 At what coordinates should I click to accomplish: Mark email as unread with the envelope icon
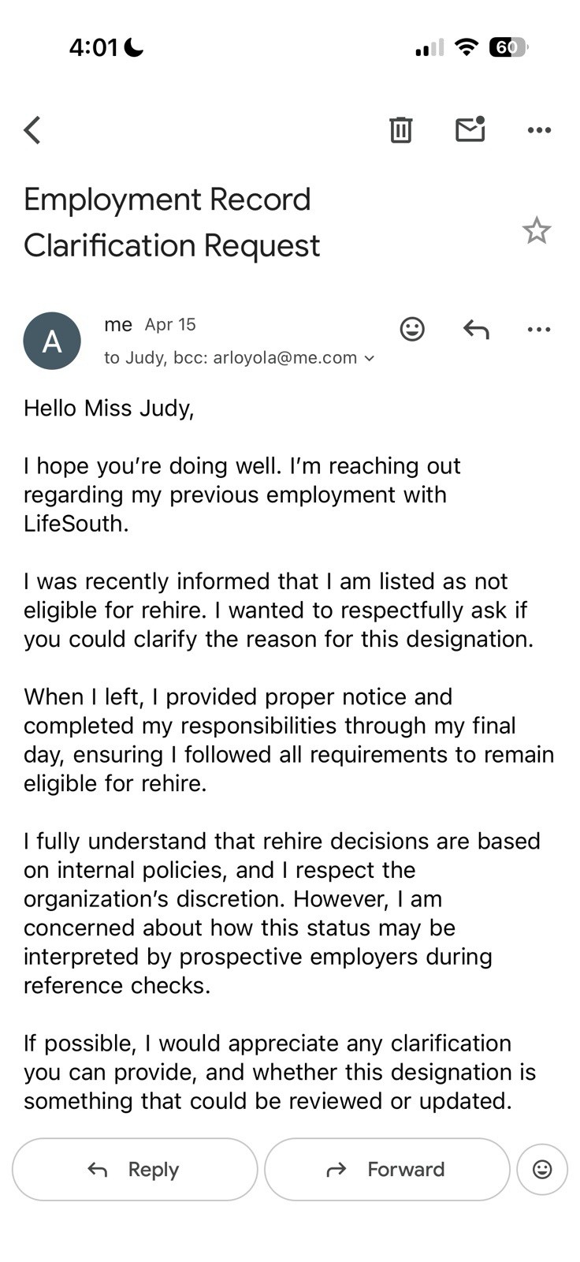470,129
